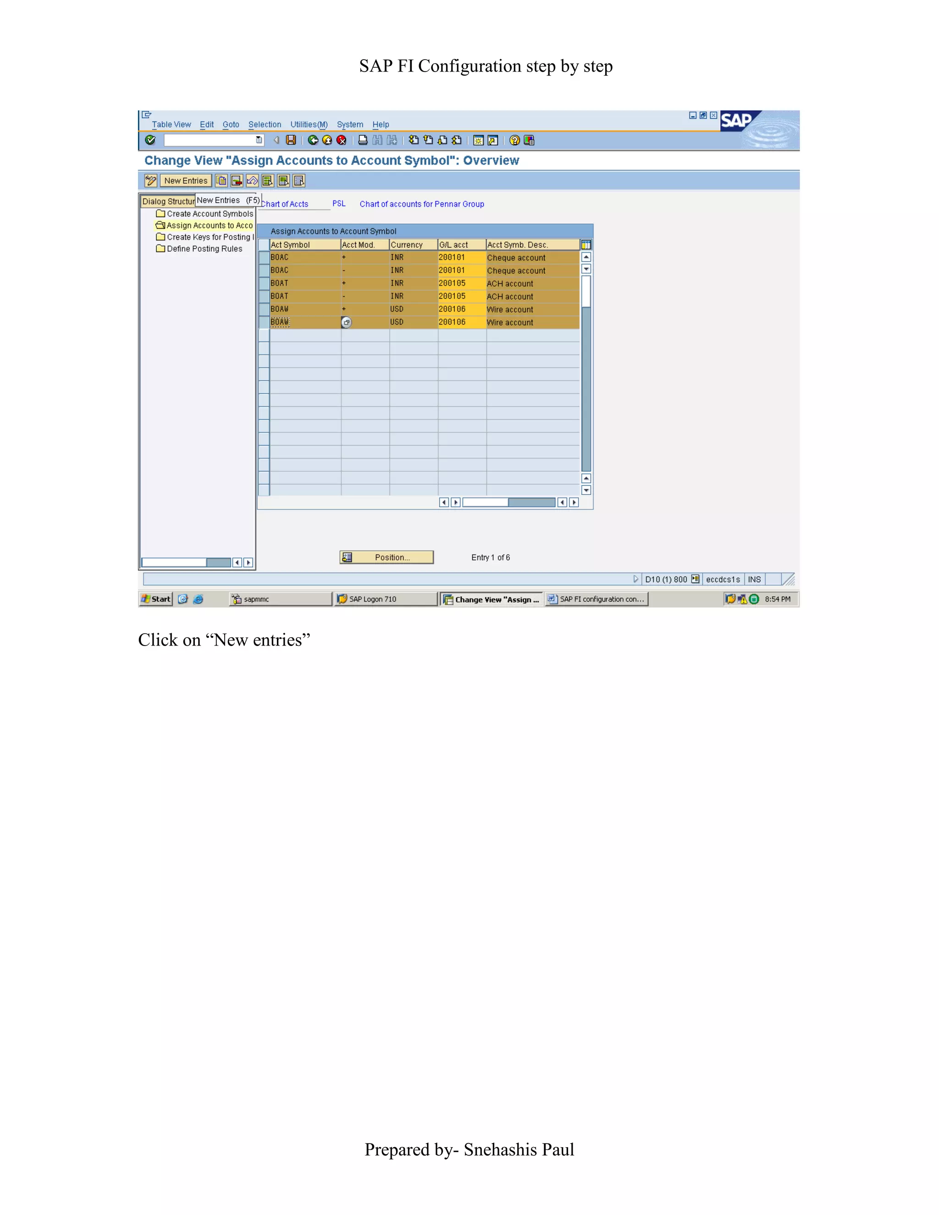Click the Generate Shortcut icon
Viewport: 939px width, 1215px height.
tap(493, 140)
